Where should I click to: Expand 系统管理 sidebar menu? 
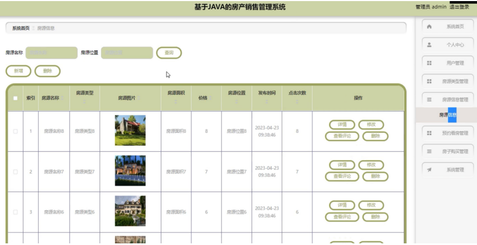448,170
